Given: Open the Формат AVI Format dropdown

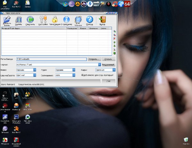Looking at the screenshot, I should point(100,64).
